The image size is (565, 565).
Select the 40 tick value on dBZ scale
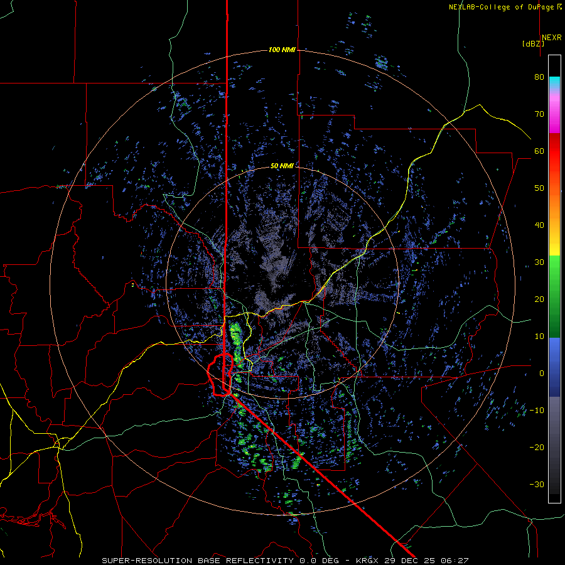coord(539,225)
